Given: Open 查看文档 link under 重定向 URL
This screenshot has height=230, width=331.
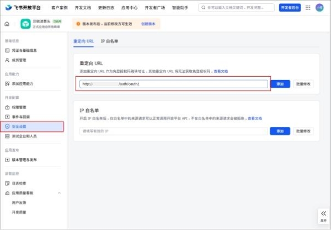Looking at the screenshot, I should (221, 71).
